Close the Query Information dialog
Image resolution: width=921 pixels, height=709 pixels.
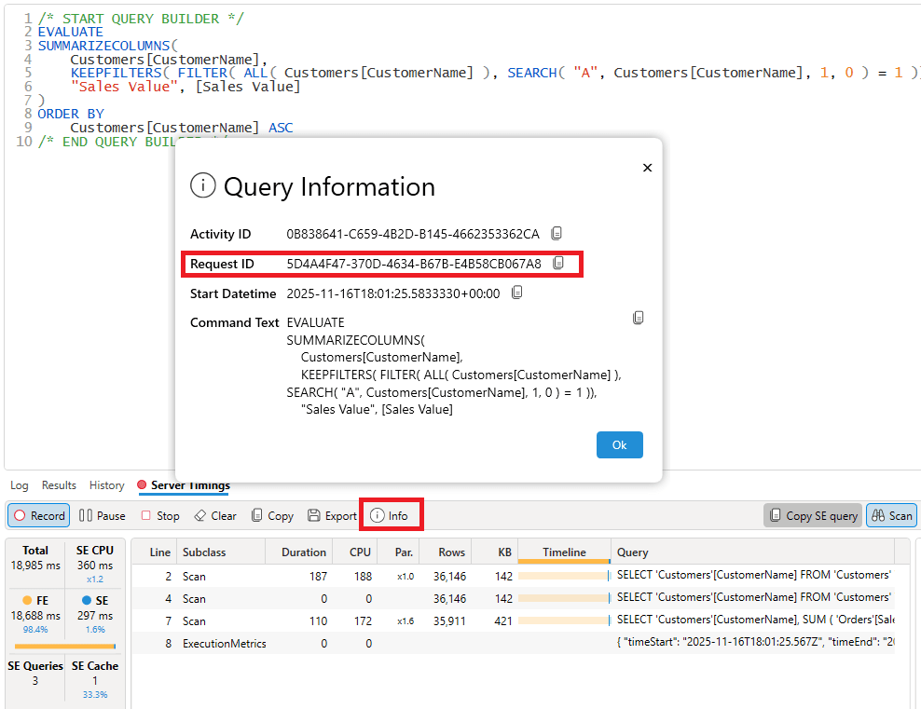pyautogui.click(x=647, y=168)
